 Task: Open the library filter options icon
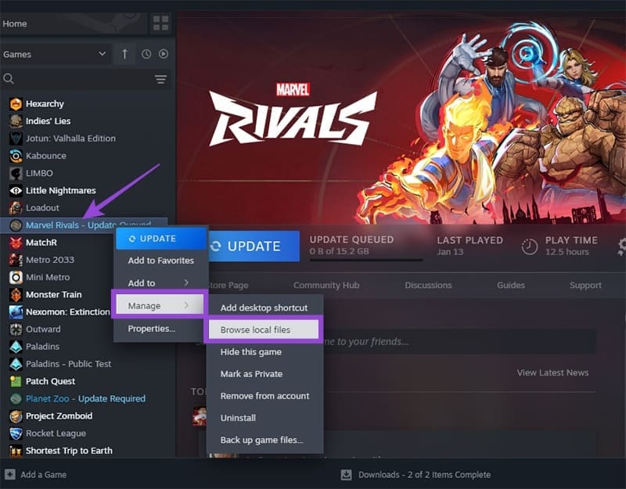[161, 79]
